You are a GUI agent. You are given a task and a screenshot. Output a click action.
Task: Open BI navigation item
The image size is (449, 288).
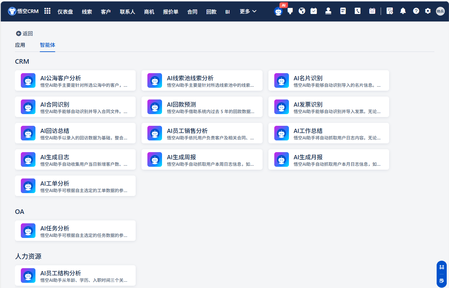[227, 12]
